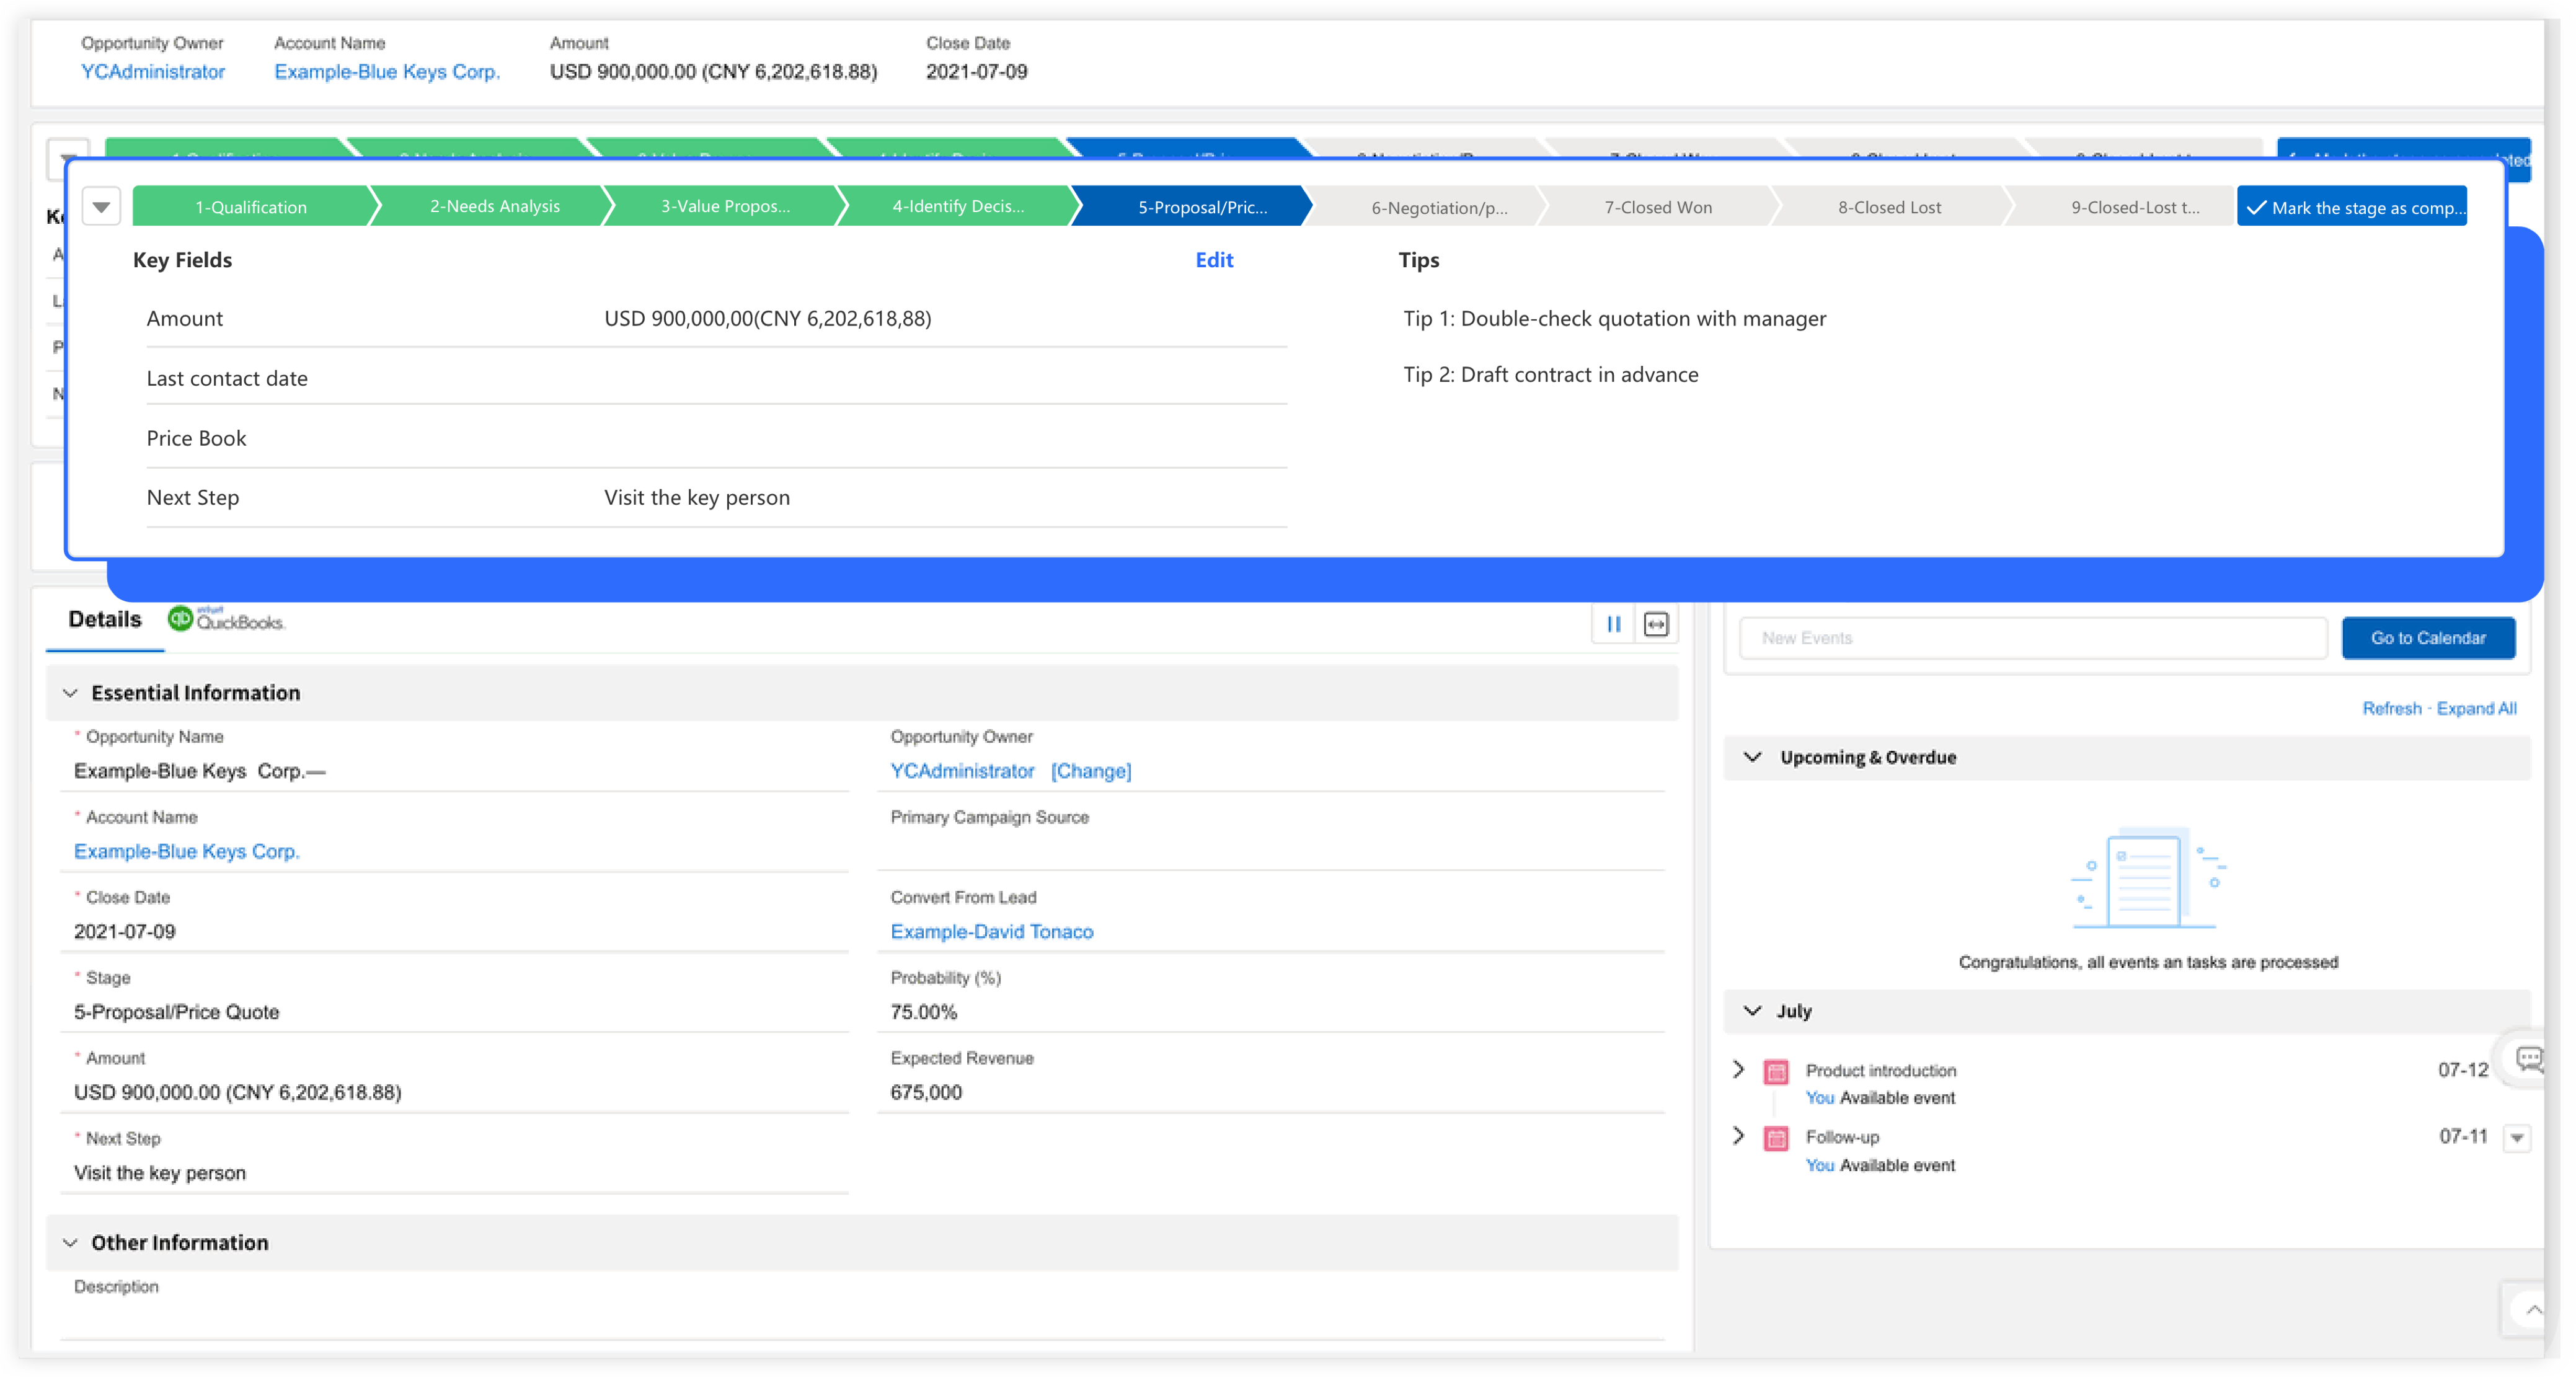The width and height of the screenshot is (2576, 1377).
Task: Click the chat bubble icon at right edge
Action: pos(2528,1058)
